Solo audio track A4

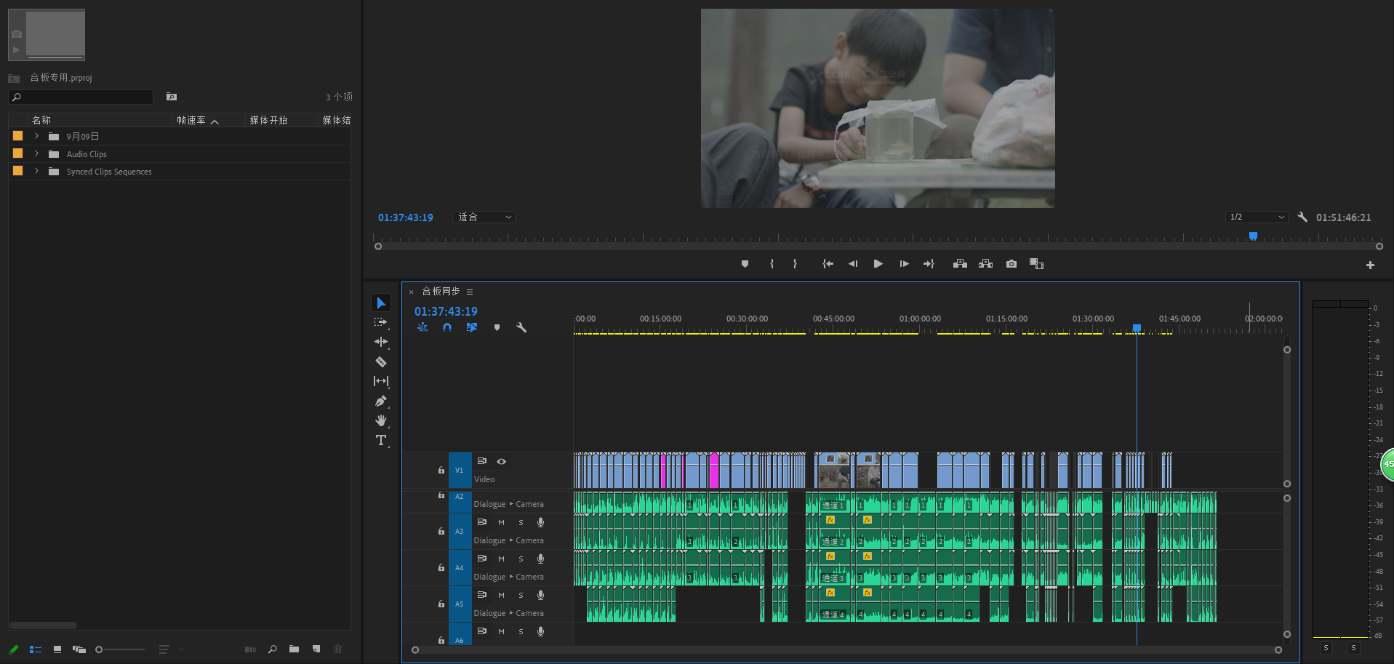point(521,559)
